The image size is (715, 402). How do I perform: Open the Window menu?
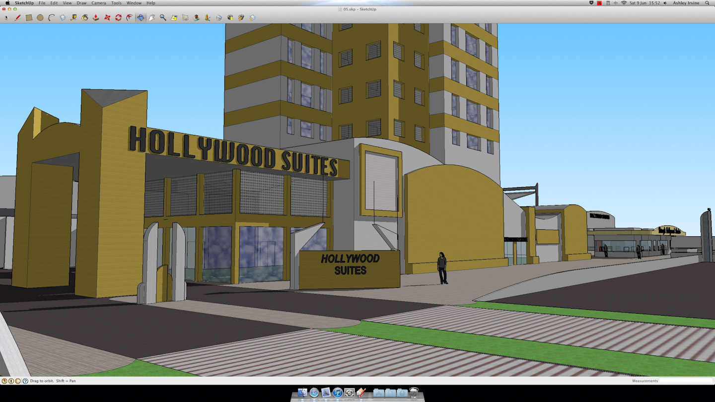(134, 3)
